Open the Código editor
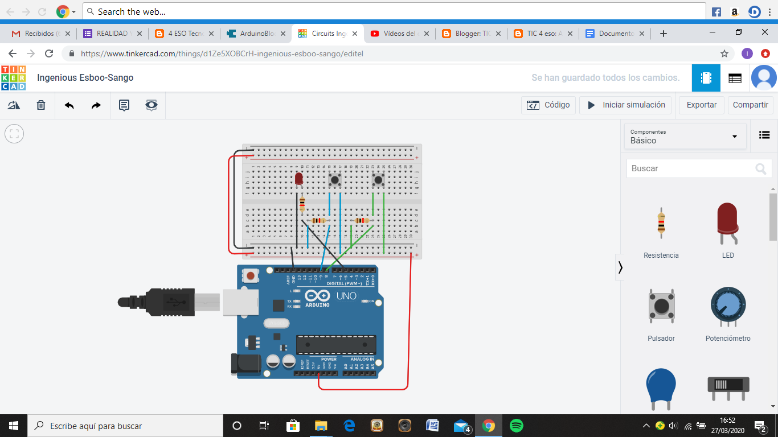This screenshot has width=778, height=437. (x=548, y=105)
